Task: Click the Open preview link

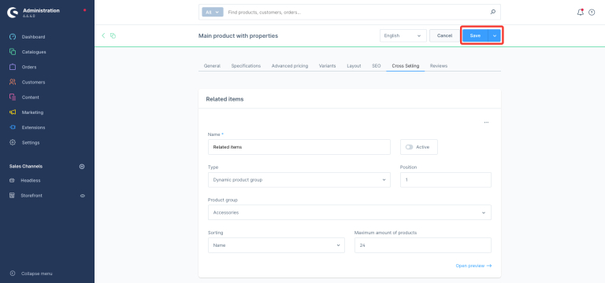Action: click(473, 266)
